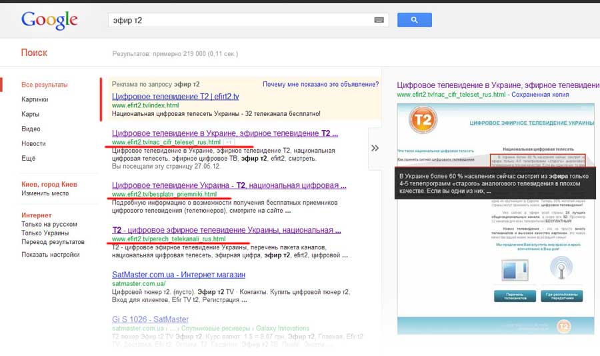Click the Google logo
Viewport: 600px width, 356px height.
tap(49, 20)
